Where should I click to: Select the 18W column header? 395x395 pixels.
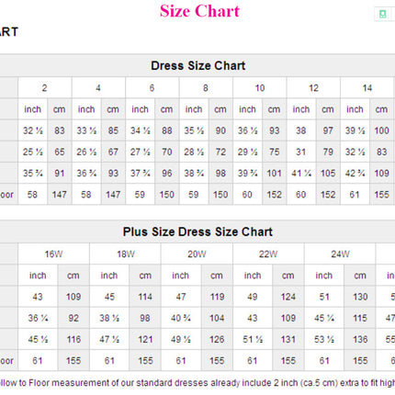pos(125,254)
